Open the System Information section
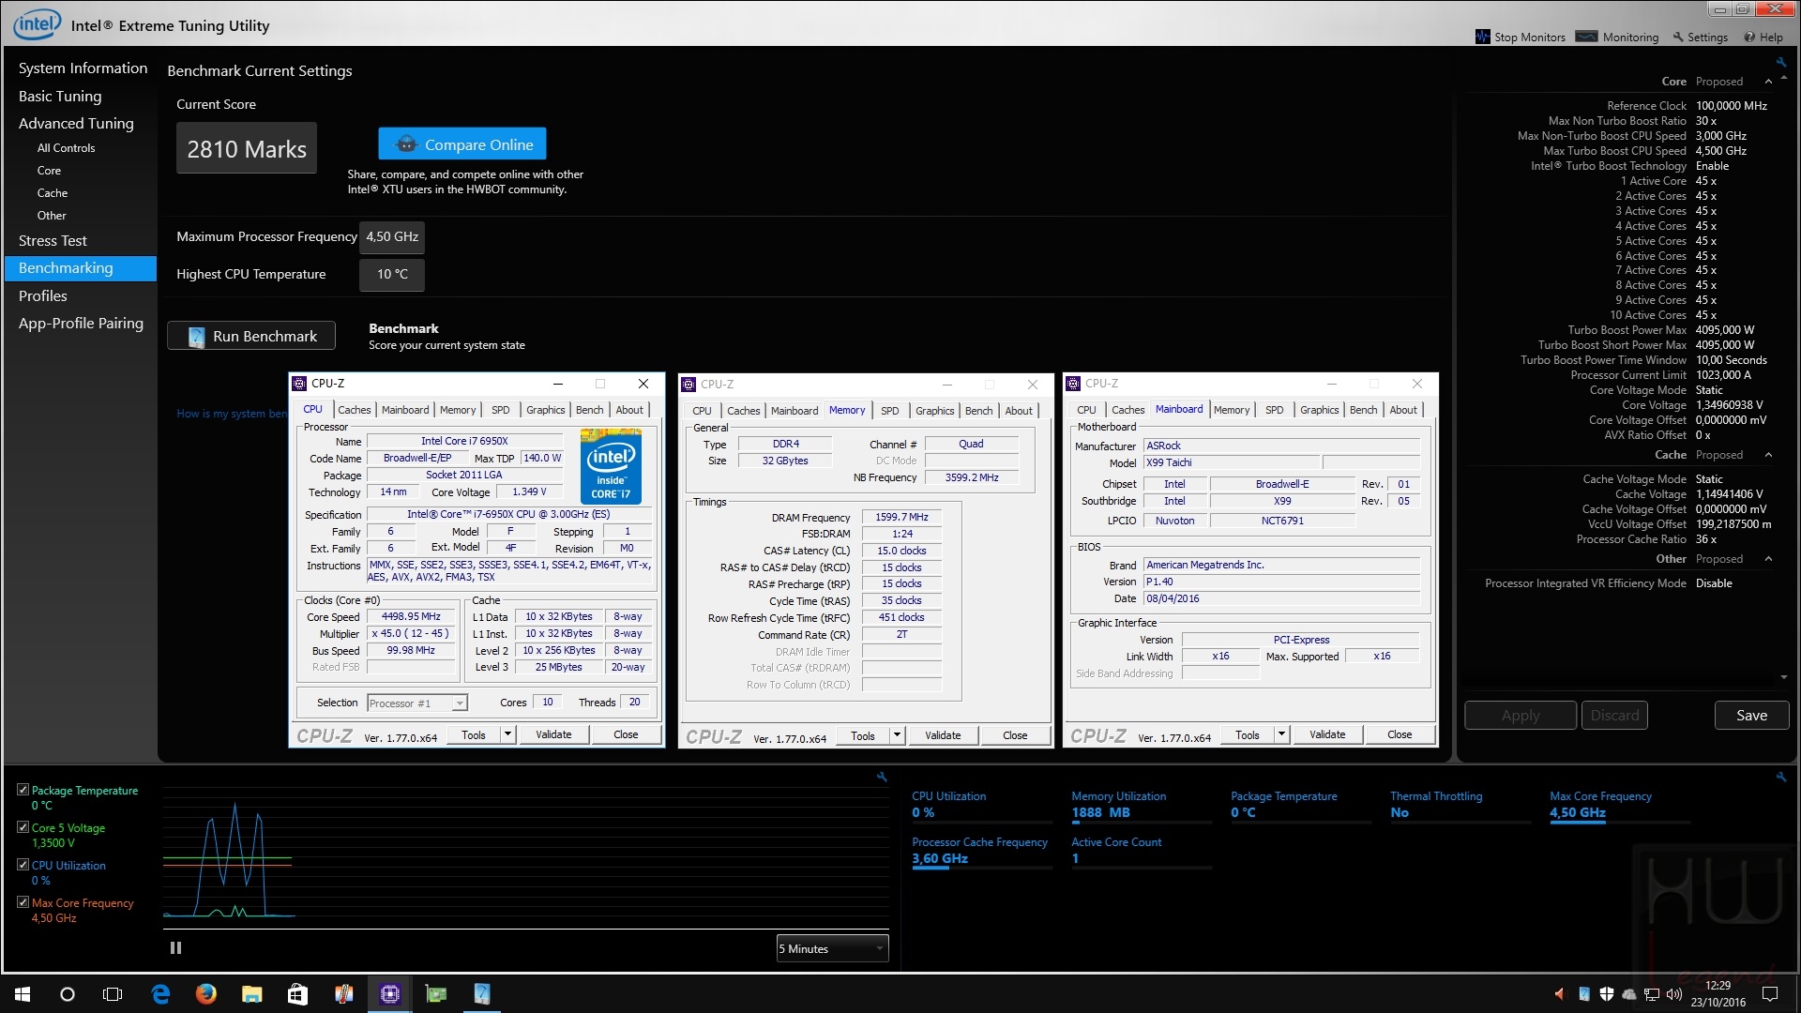1801x1013 pixels. point(83,68)
